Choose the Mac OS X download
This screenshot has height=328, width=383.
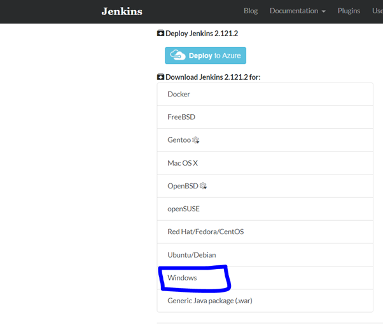[x=265, y=163]
